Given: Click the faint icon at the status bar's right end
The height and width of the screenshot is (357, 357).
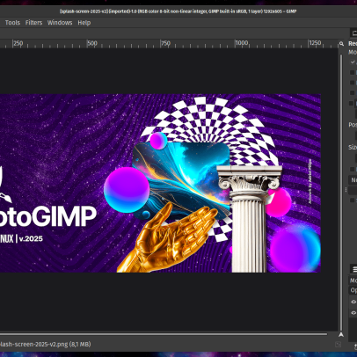Looking at the screenshot, I should pyautogui.click(x=338, y=345).
